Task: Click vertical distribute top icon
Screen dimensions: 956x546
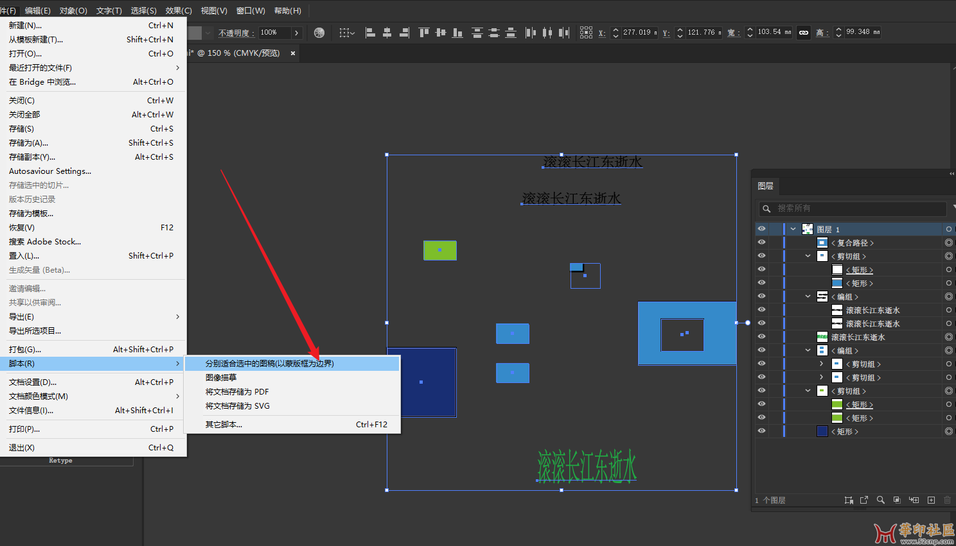Action: click(477, 33)
